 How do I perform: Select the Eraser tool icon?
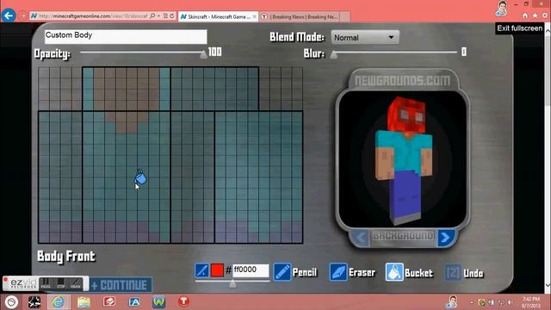click(338, 272)
